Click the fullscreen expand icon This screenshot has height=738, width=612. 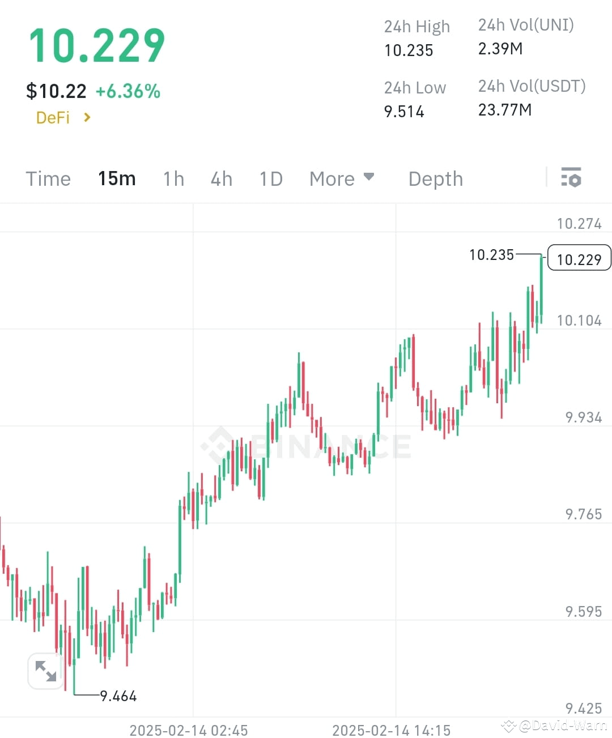coord(45,670)
